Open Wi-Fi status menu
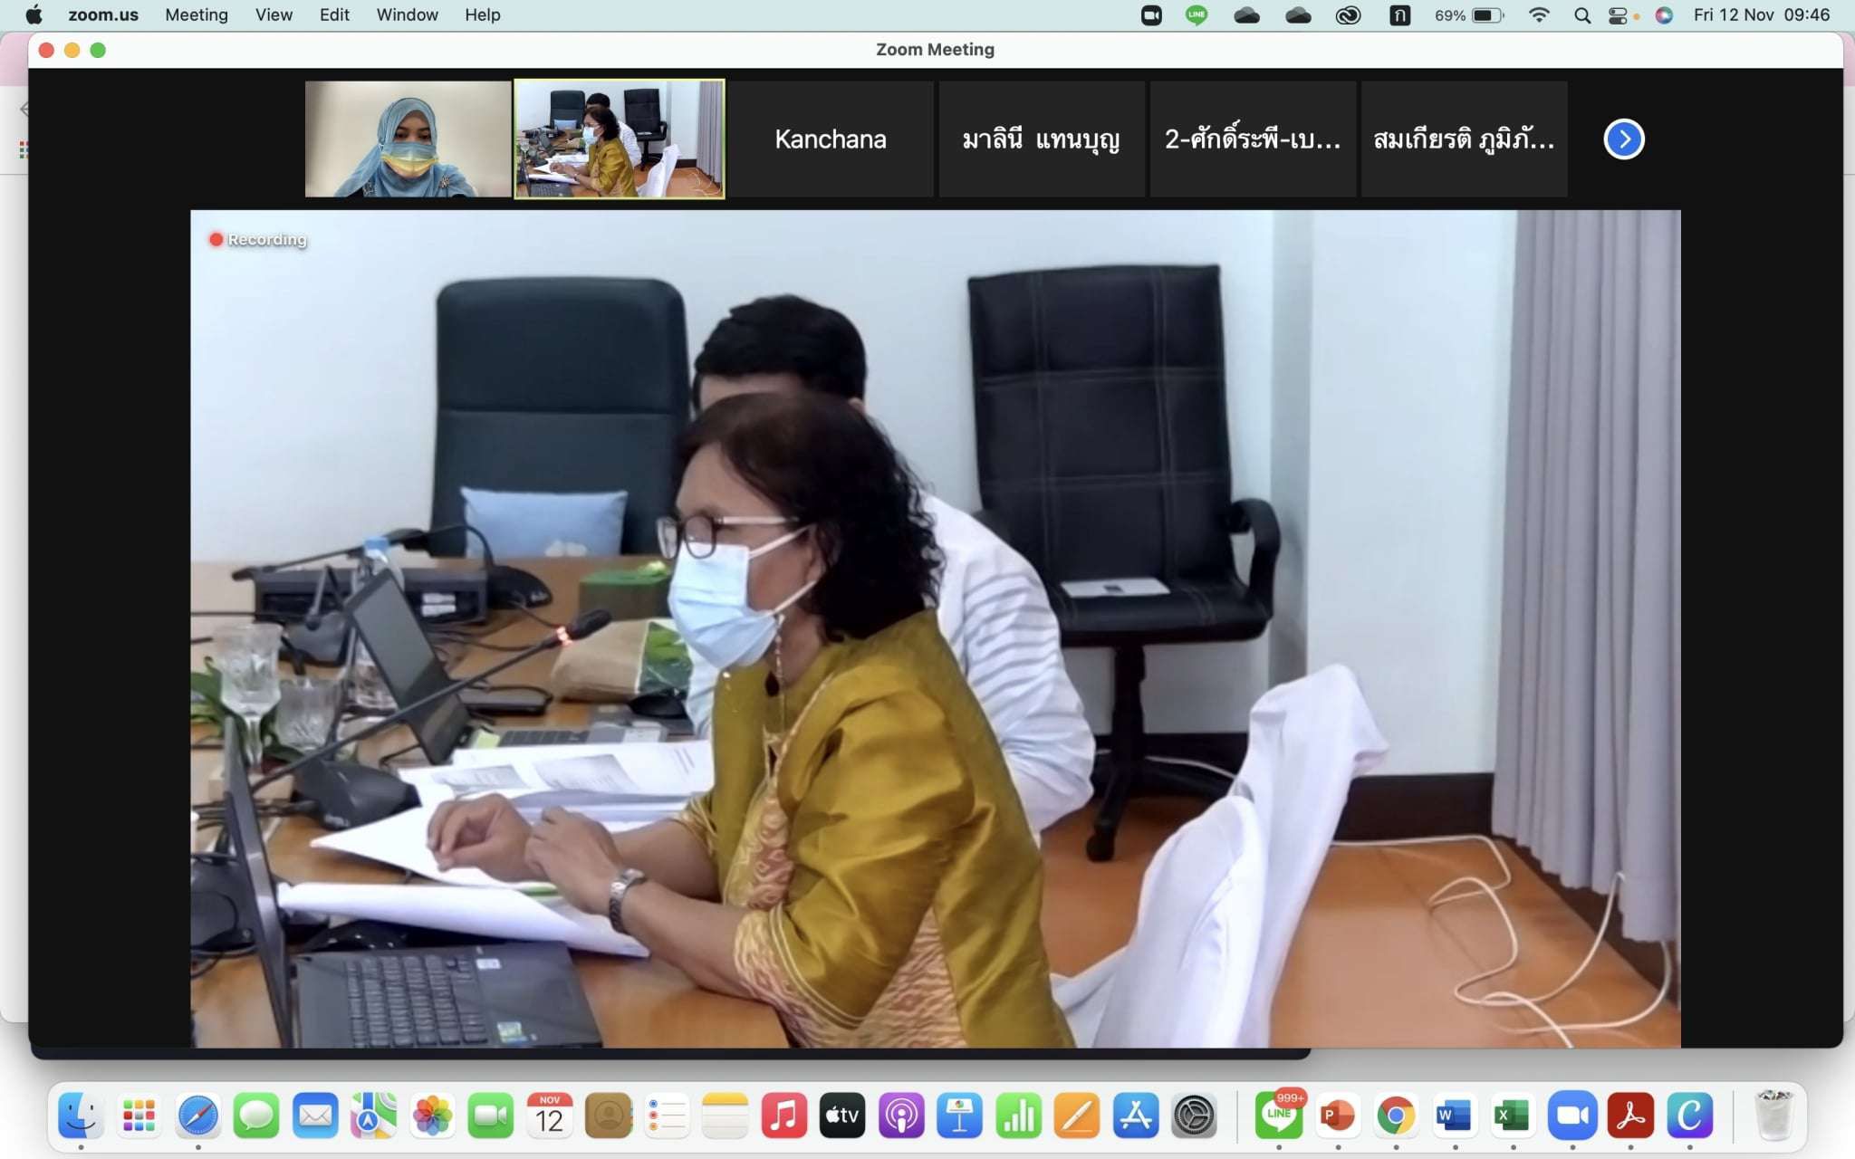The image size is (1855, 1159). [x=1538, y=14]
